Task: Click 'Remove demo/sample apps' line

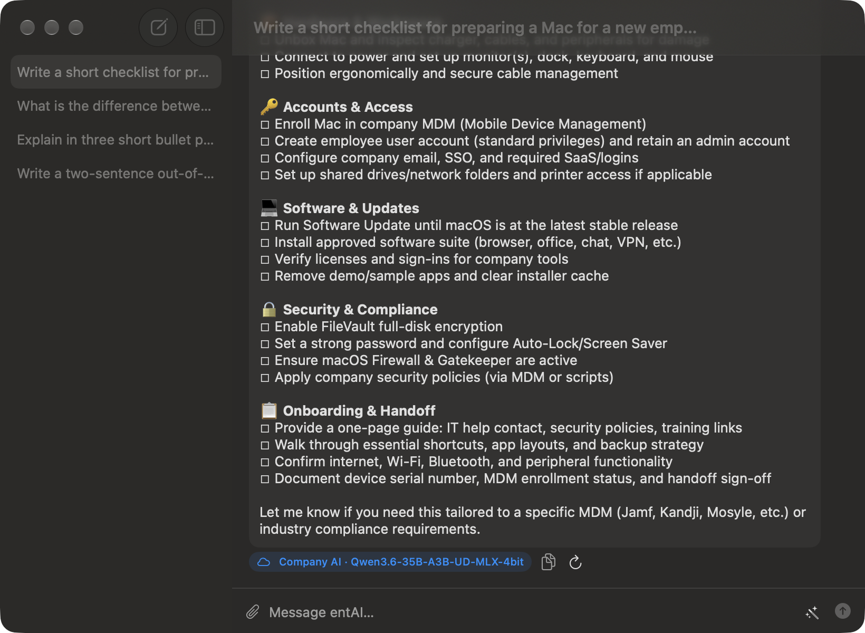Action: (x=435, y=276)
